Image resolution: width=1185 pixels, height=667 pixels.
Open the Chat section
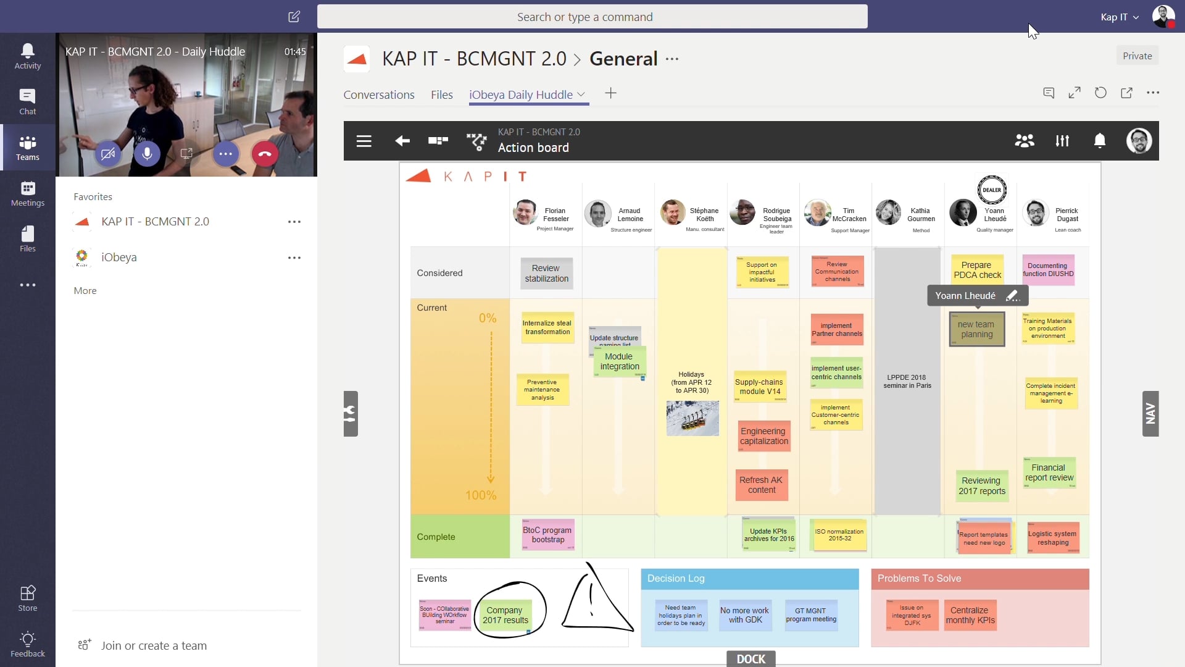point(28,102)
